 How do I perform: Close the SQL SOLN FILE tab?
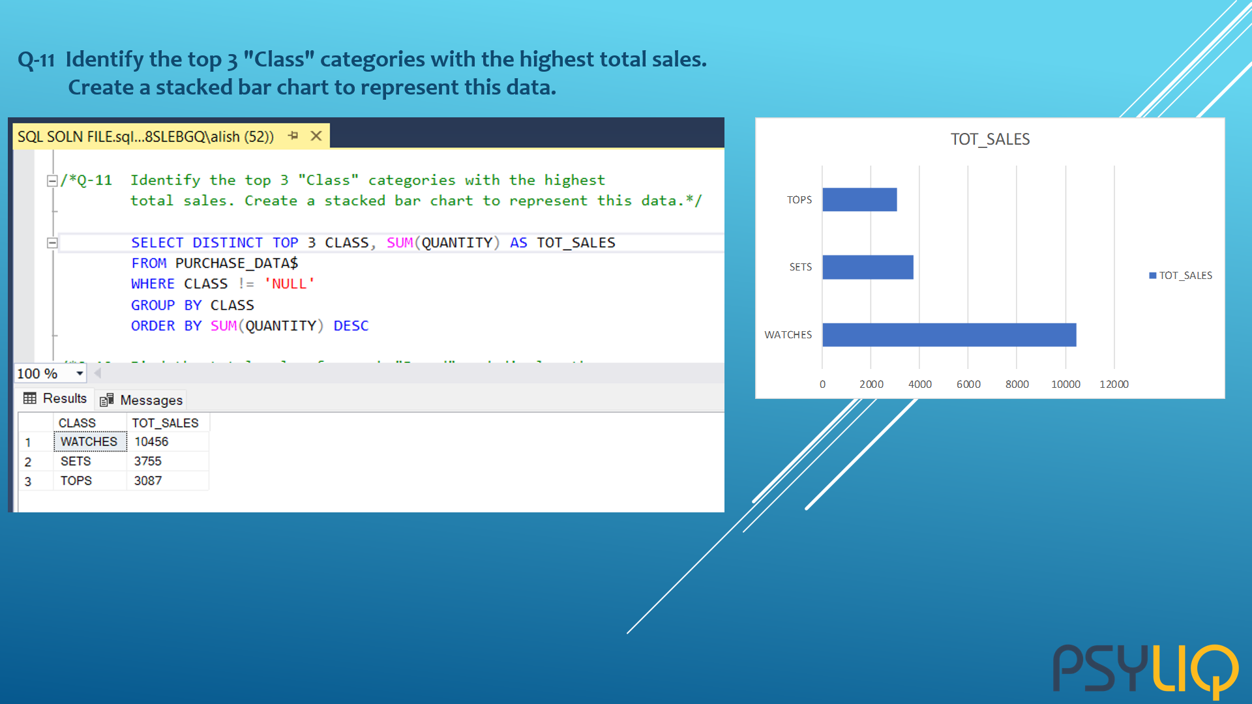[x=316, y=136]
